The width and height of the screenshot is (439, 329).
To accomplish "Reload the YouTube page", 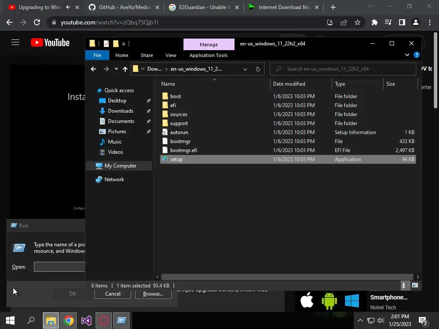I will tap(37, 22).
